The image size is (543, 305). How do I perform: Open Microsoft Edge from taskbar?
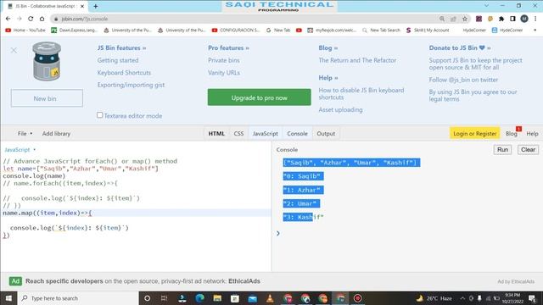tap(200, 298)
